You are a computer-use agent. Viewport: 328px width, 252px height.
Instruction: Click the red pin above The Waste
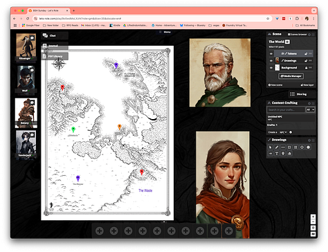(x=142, y=172)
